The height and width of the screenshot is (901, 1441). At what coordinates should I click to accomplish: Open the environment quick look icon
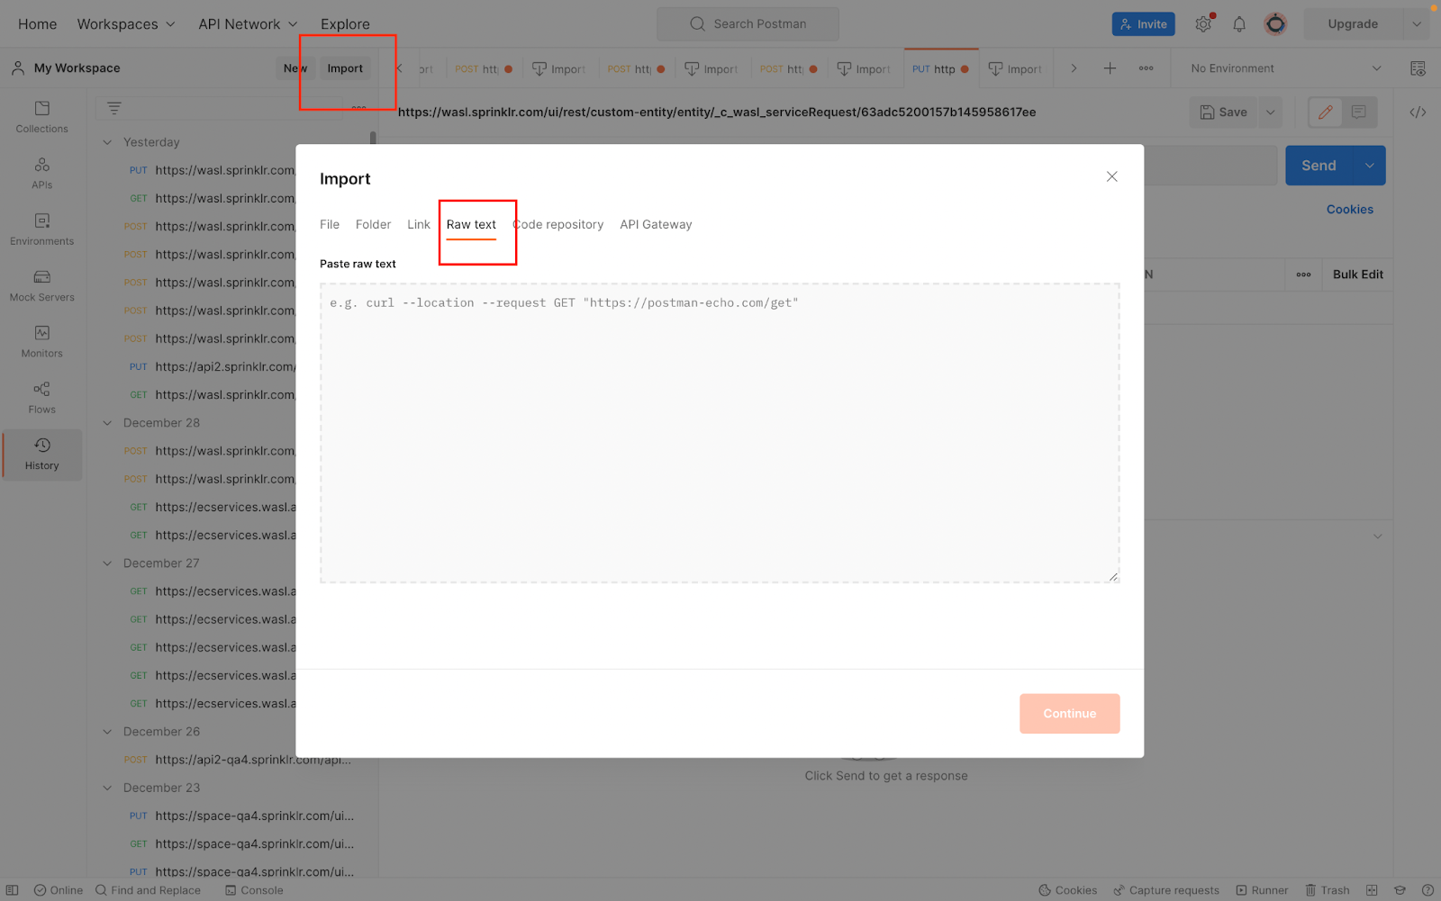click(1418, 68)
